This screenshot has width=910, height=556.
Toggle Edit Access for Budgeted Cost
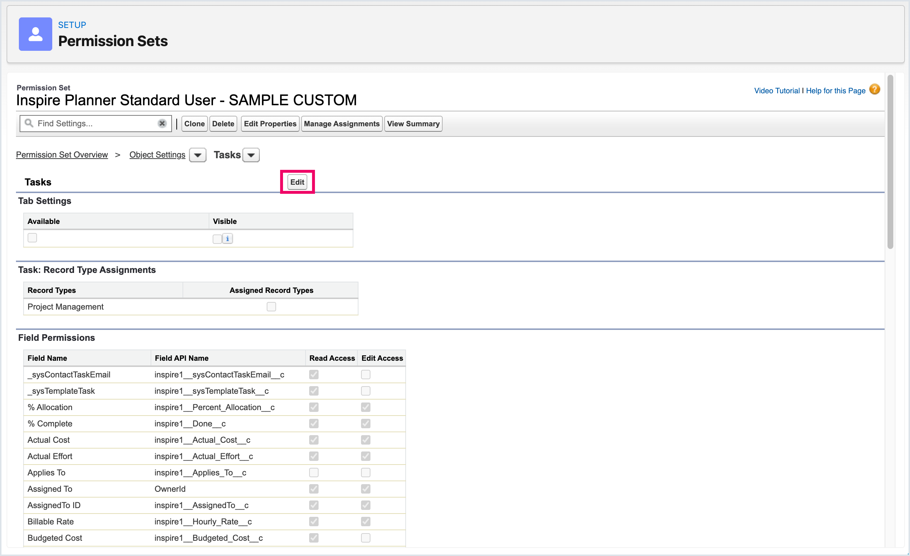point(366,538)
